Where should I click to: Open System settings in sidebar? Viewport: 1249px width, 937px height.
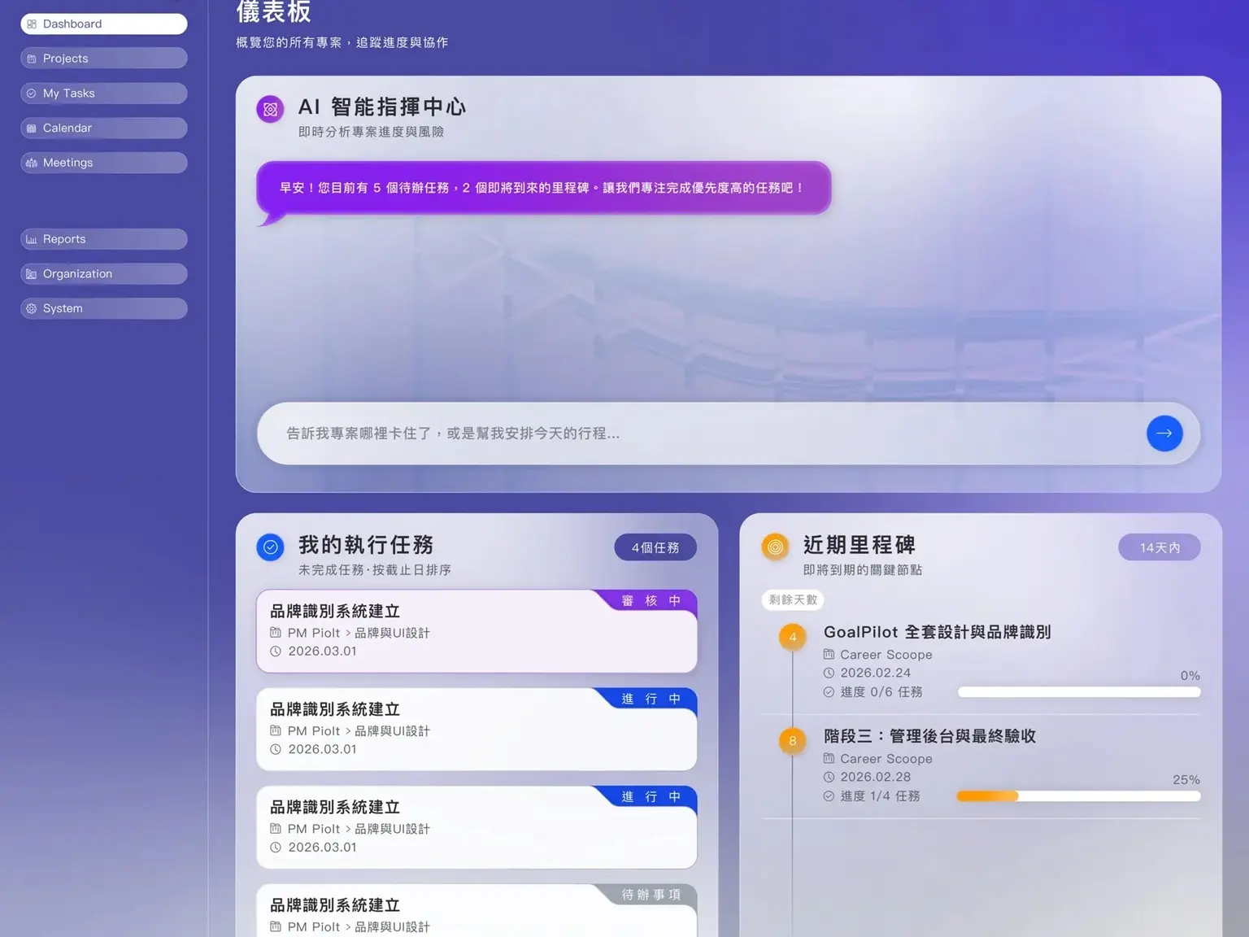(104, 308)
